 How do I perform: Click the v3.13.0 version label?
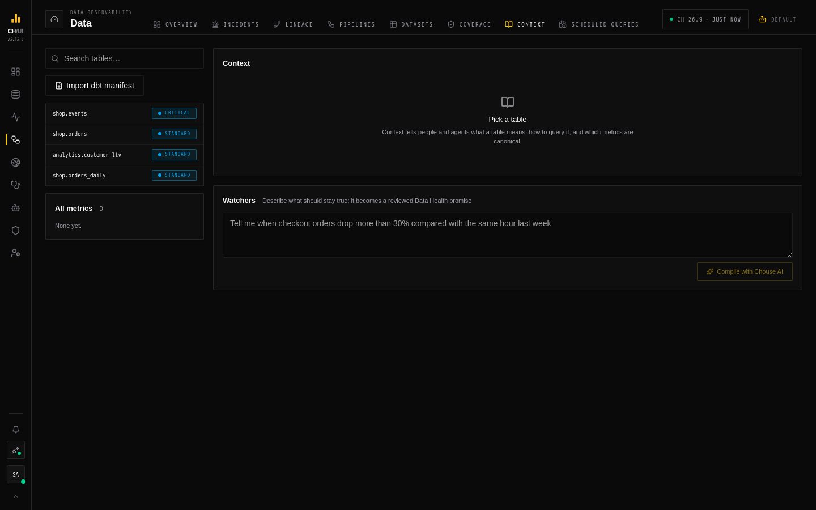point(16,39)
